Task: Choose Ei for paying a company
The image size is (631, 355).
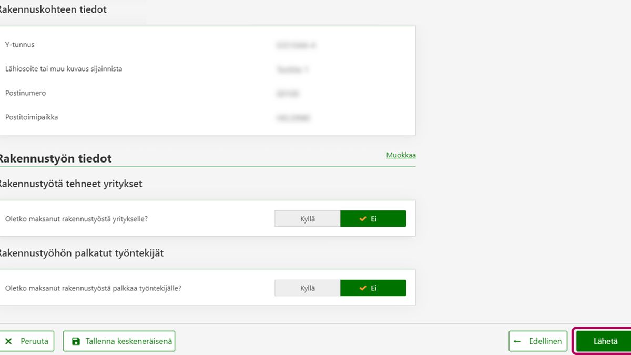Action: [373, 219]
